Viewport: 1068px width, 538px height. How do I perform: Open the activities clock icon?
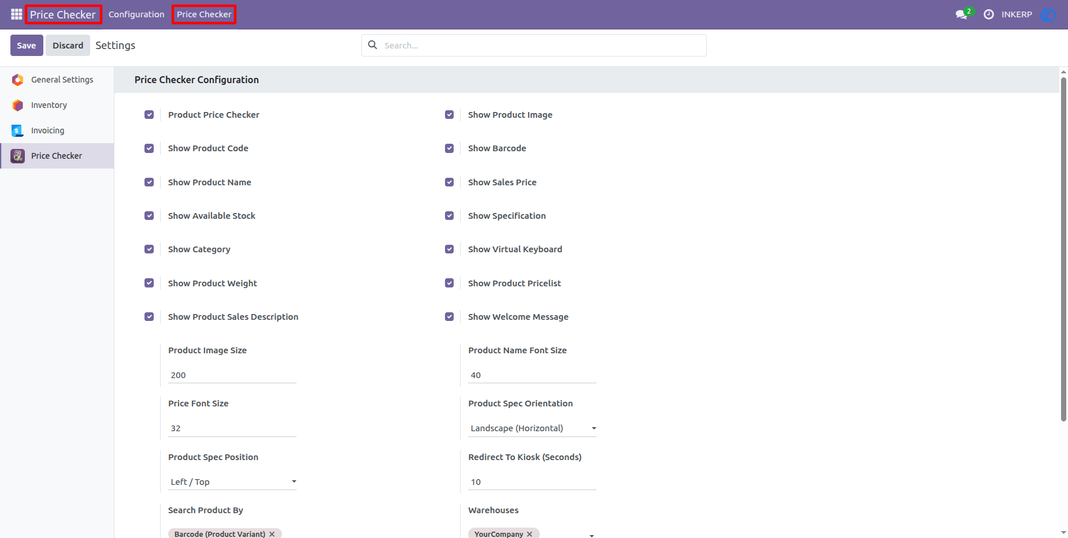989,14
